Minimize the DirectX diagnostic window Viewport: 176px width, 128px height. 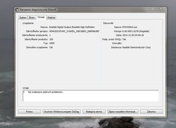(148, 9)
